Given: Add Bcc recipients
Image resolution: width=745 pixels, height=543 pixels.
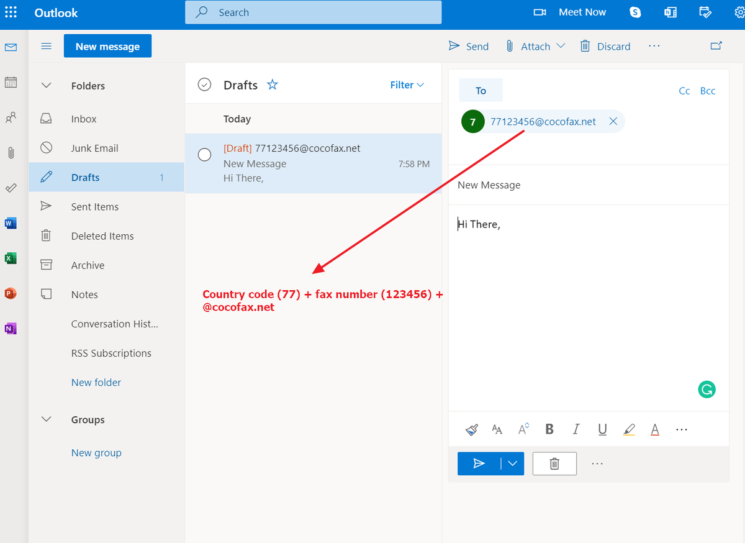Looking at the screenshot, I should (x=708, y=91).
